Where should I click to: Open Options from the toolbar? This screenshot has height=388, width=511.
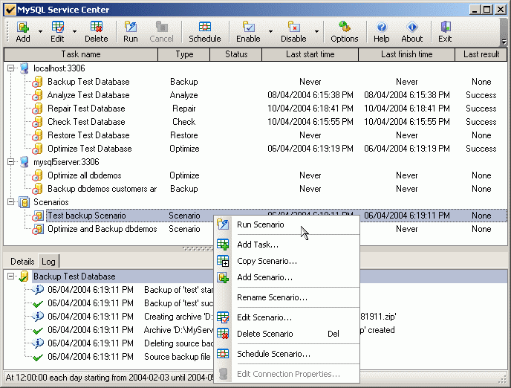click(x=345, y=27)
